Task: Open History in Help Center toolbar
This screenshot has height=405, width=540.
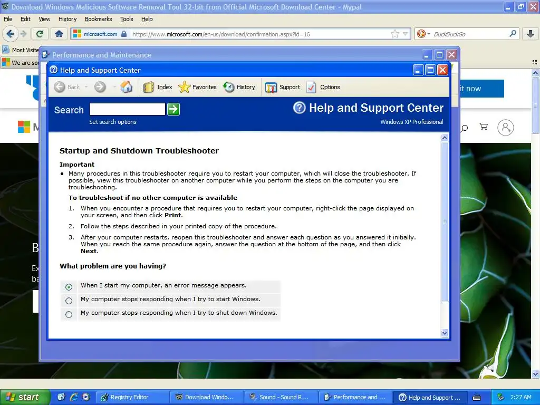Action: pyautogui.click(x=239, y=87)
